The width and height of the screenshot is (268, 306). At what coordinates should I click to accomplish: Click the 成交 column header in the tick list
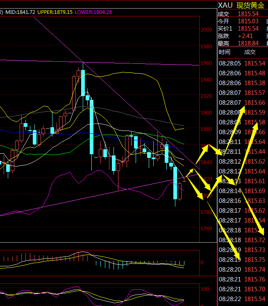pyautogui.click(x=250, y=52)
